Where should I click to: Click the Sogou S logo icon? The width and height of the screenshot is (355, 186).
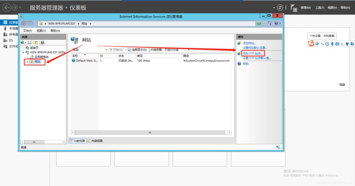click(311, 43)
